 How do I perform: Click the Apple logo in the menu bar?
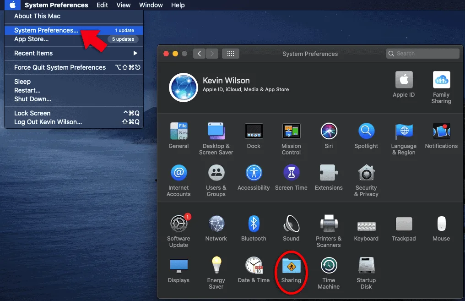12,5
